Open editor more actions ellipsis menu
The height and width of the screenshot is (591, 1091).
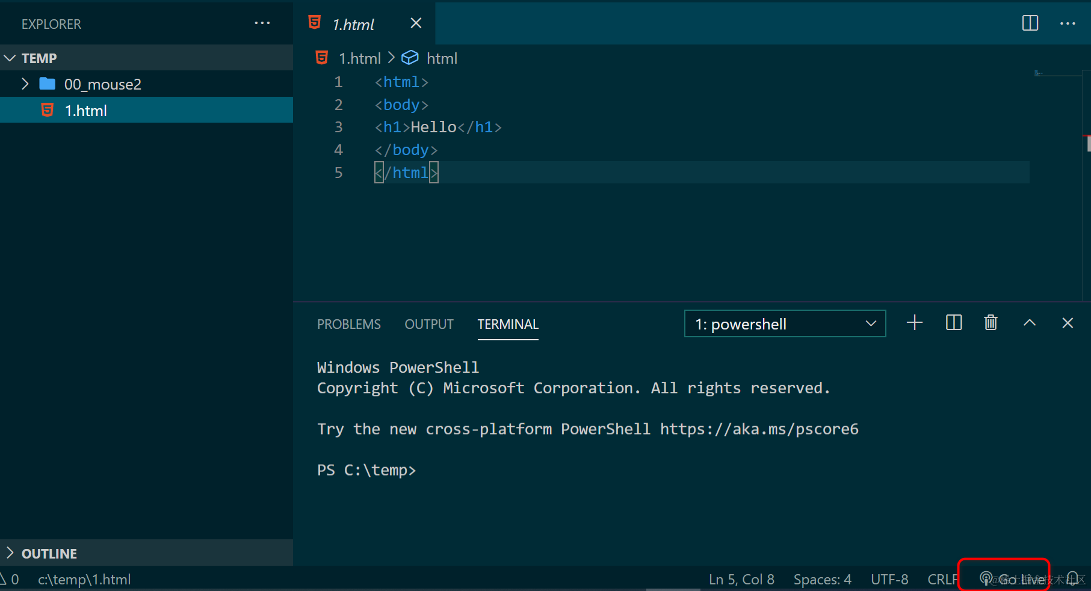click(x=1068, y=23)
